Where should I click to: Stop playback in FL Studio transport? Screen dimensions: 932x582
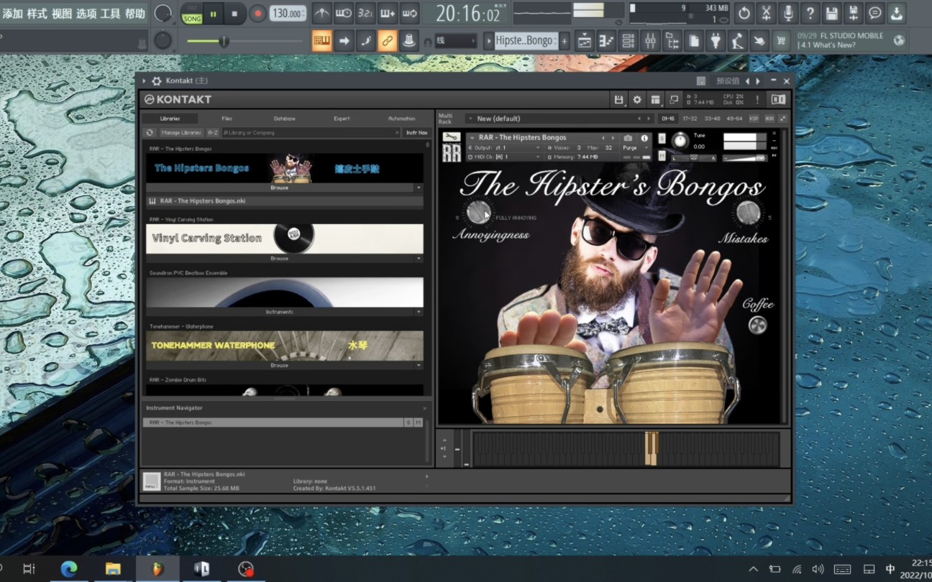pyautogui.click(x=234, y=13)
